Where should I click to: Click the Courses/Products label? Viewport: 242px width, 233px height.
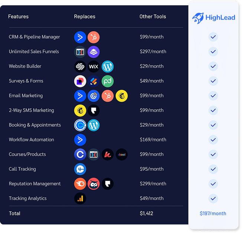click(27, 154)
